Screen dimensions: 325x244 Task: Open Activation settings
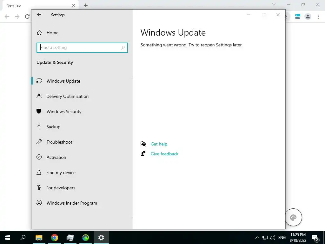click(56, 157)
